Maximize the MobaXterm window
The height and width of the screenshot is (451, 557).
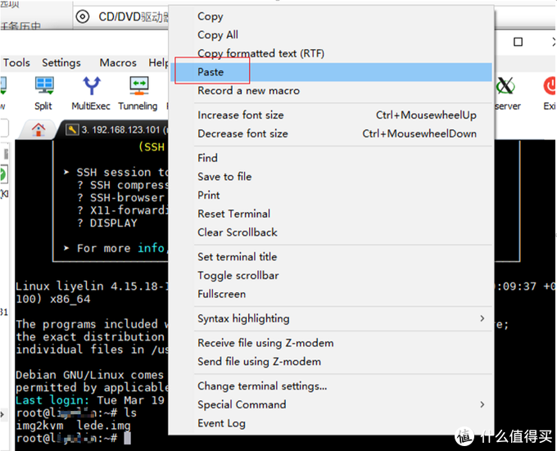coord(518,42)
